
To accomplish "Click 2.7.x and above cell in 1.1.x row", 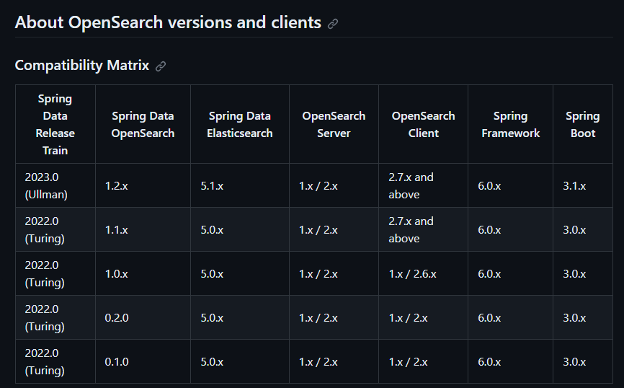I will click(423, 229).
